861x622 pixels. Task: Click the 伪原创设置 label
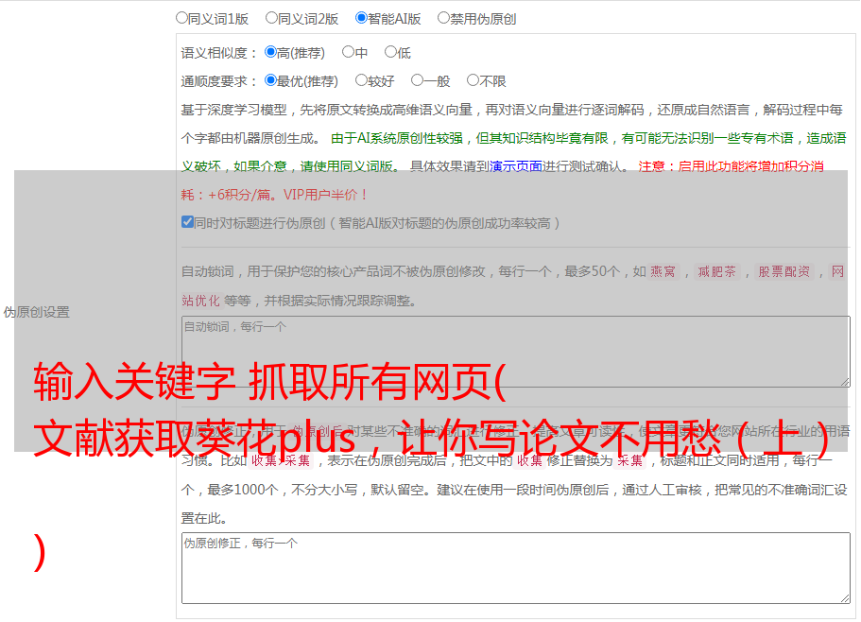click(36, 312)
